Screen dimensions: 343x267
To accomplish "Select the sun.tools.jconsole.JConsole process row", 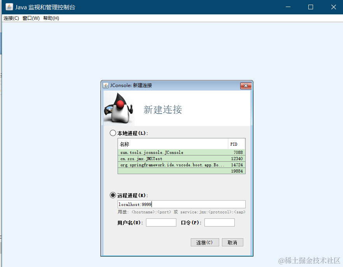I will 171,152.
